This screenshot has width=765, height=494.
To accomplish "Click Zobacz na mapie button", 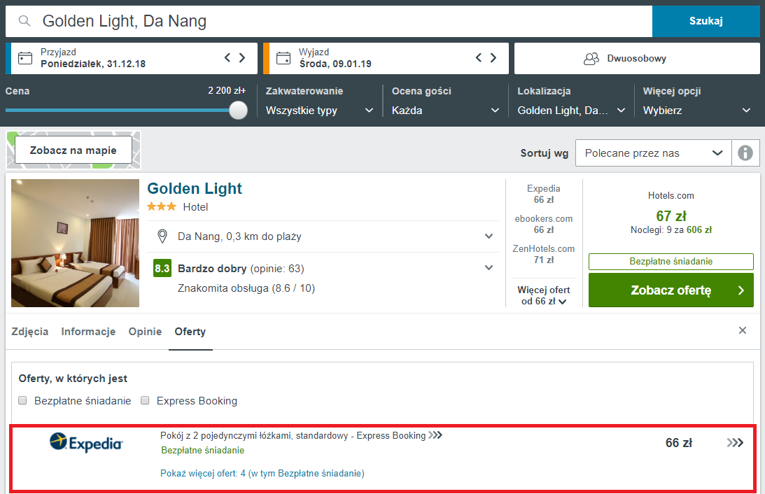I will click(x=73, y=150).
